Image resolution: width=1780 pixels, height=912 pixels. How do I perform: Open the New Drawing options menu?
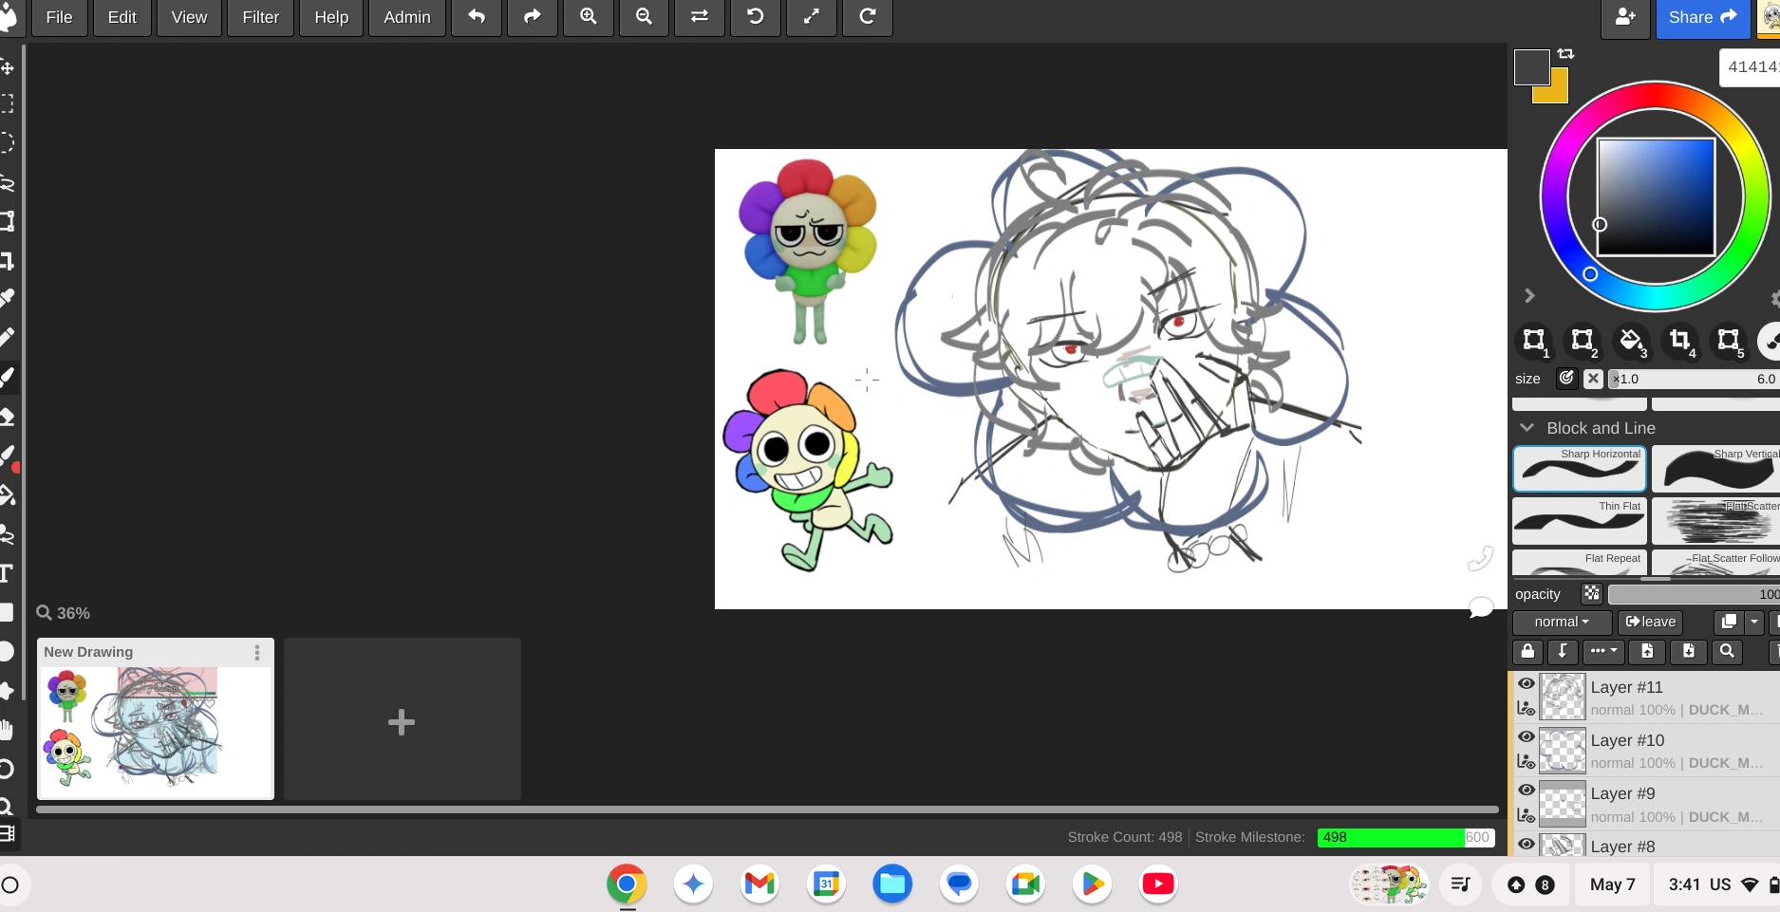256,652
